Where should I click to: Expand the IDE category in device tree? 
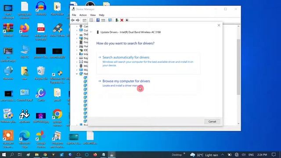click(x=77, y=50)
